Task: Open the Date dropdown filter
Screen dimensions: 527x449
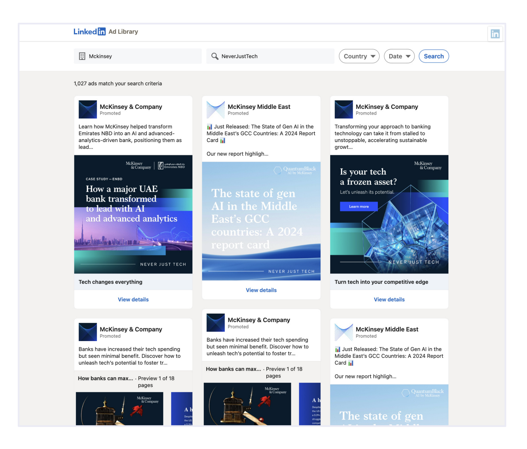Action: [399, 56]
